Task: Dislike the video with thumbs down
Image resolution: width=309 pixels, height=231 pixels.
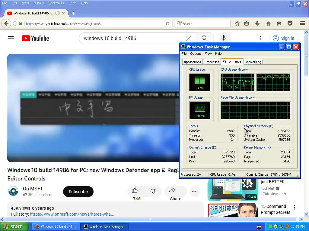Action: [153, 191]
